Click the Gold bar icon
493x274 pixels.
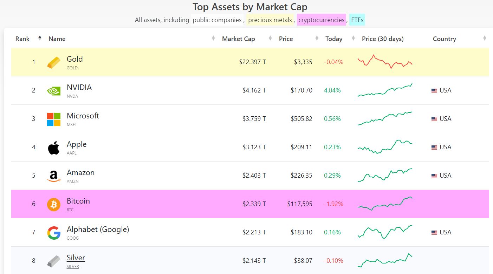[x=54, y=62]
